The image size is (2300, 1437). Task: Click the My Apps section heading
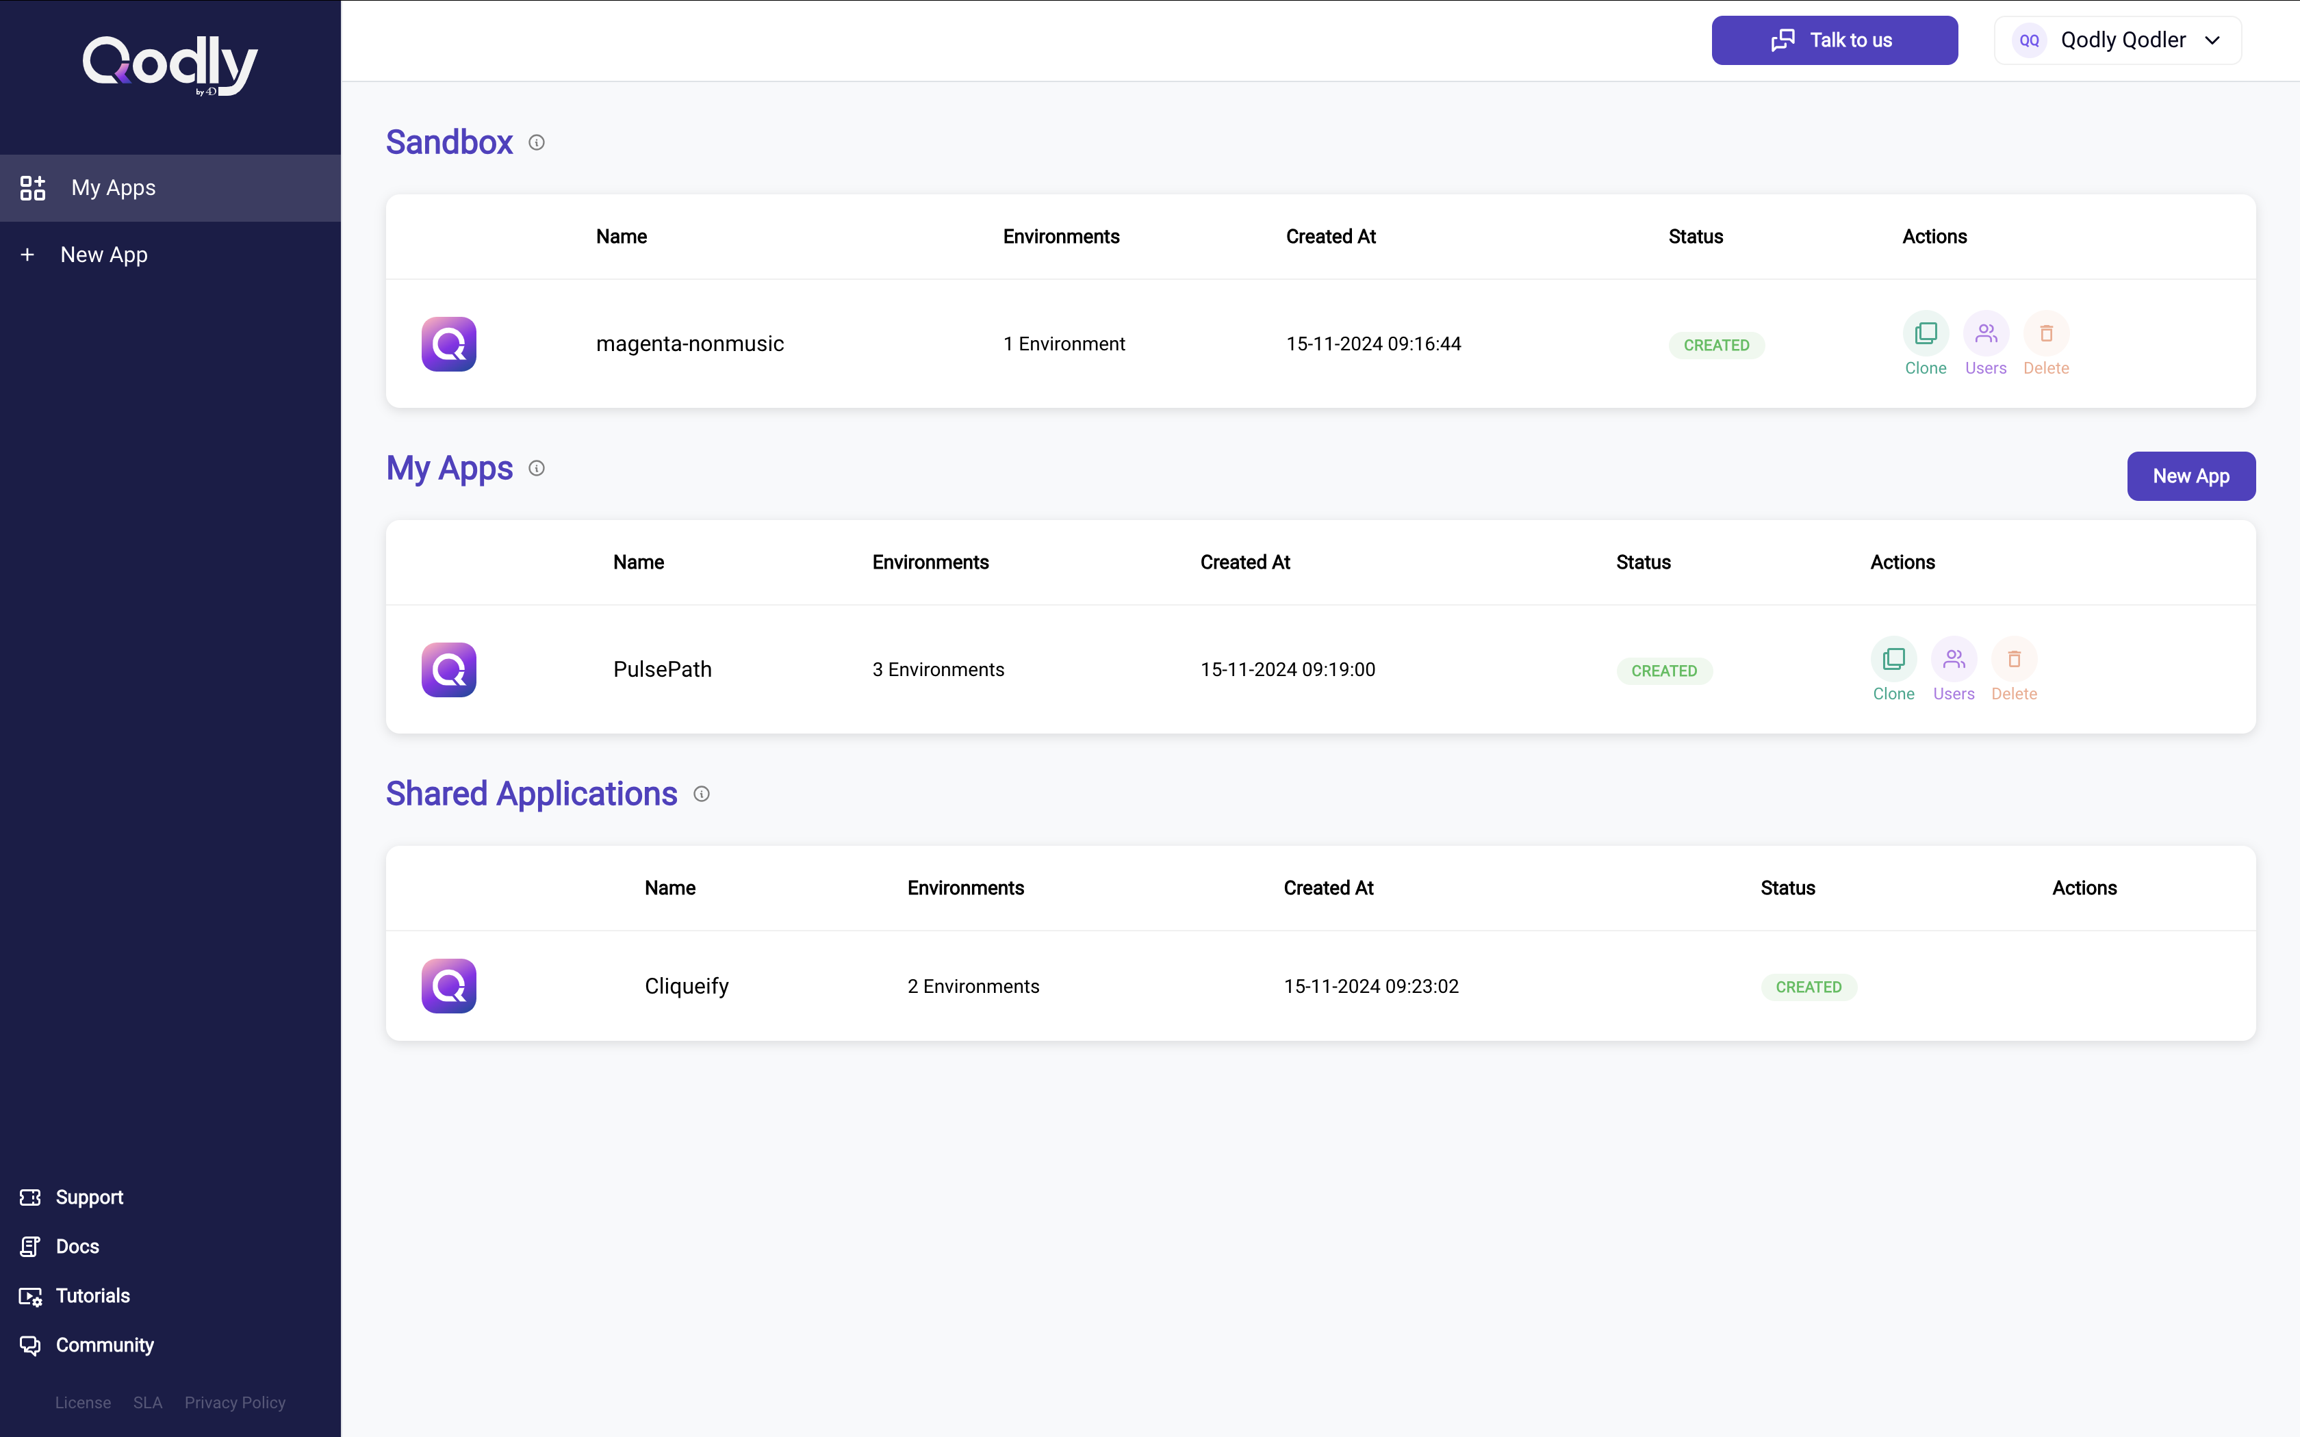[x=450, y=469]
